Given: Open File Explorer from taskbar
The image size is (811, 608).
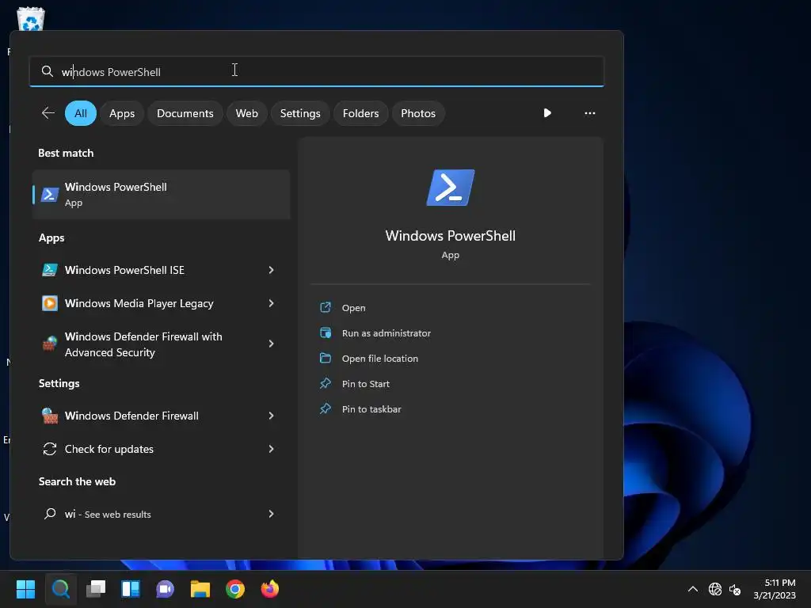Looking at the screenshot, I should coord(200,589).
